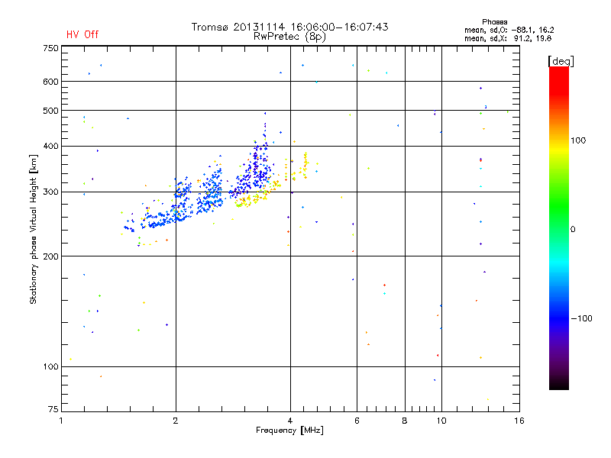
Task: Click the '[deg]' colorbar unit label
Action: pos(561,61)
